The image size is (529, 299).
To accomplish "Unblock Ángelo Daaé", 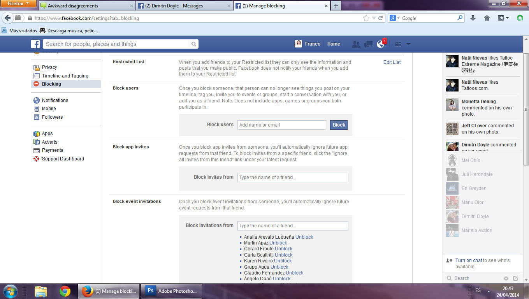I will click(x=282, y=279).
